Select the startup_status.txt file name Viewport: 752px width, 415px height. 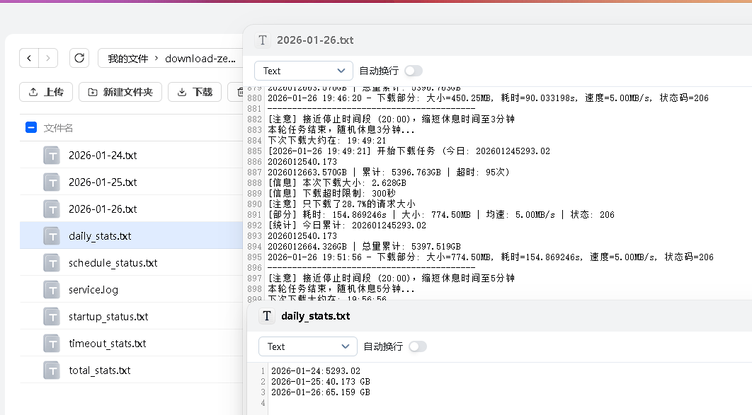tap(108, 317)
